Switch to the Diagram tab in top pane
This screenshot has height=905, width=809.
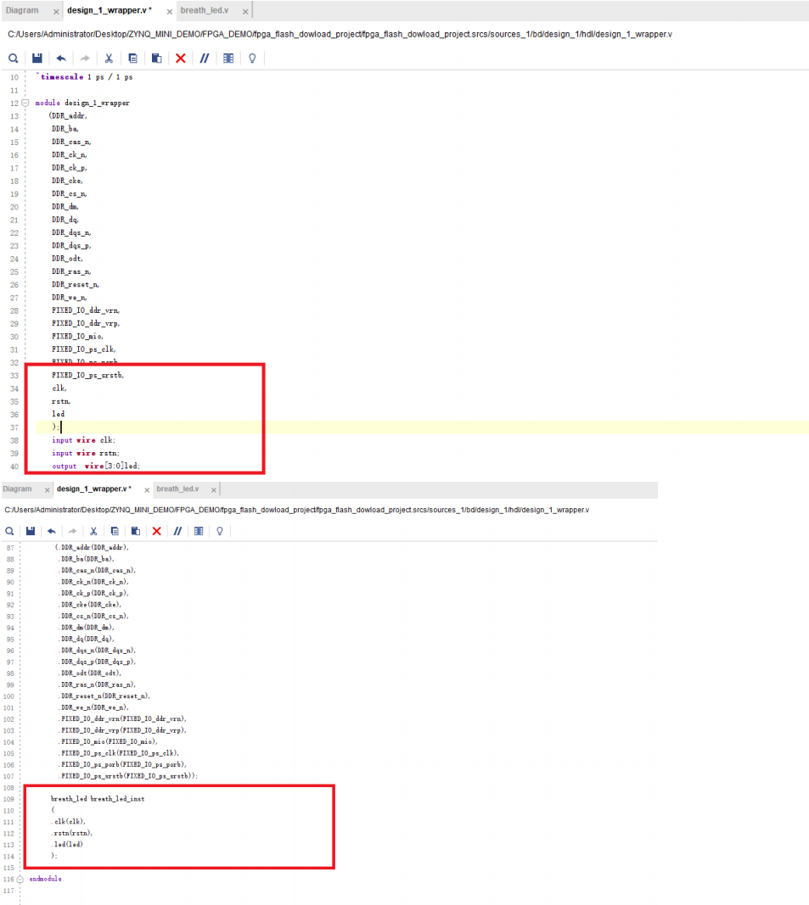pos(23,10)
